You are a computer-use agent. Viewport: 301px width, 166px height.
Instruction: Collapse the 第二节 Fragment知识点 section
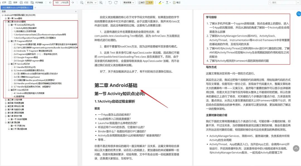pyautogui.click(x=9, y=41)
